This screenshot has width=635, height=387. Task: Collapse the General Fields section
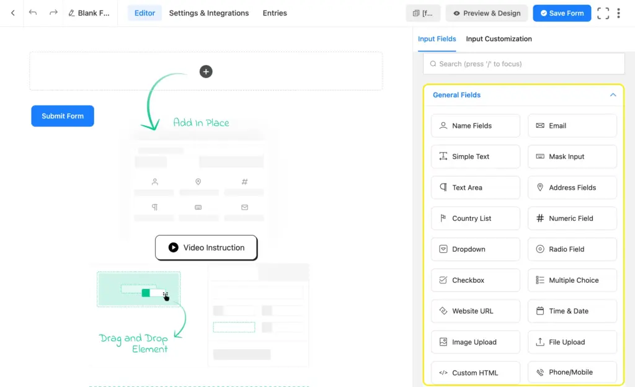point(613,95)
